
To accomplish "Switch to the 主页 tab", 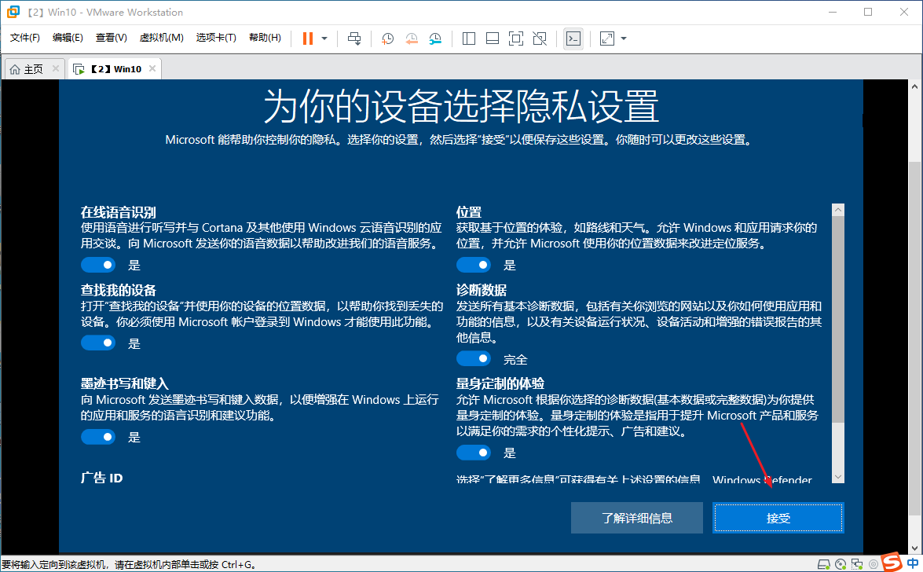I will [34, 69].
